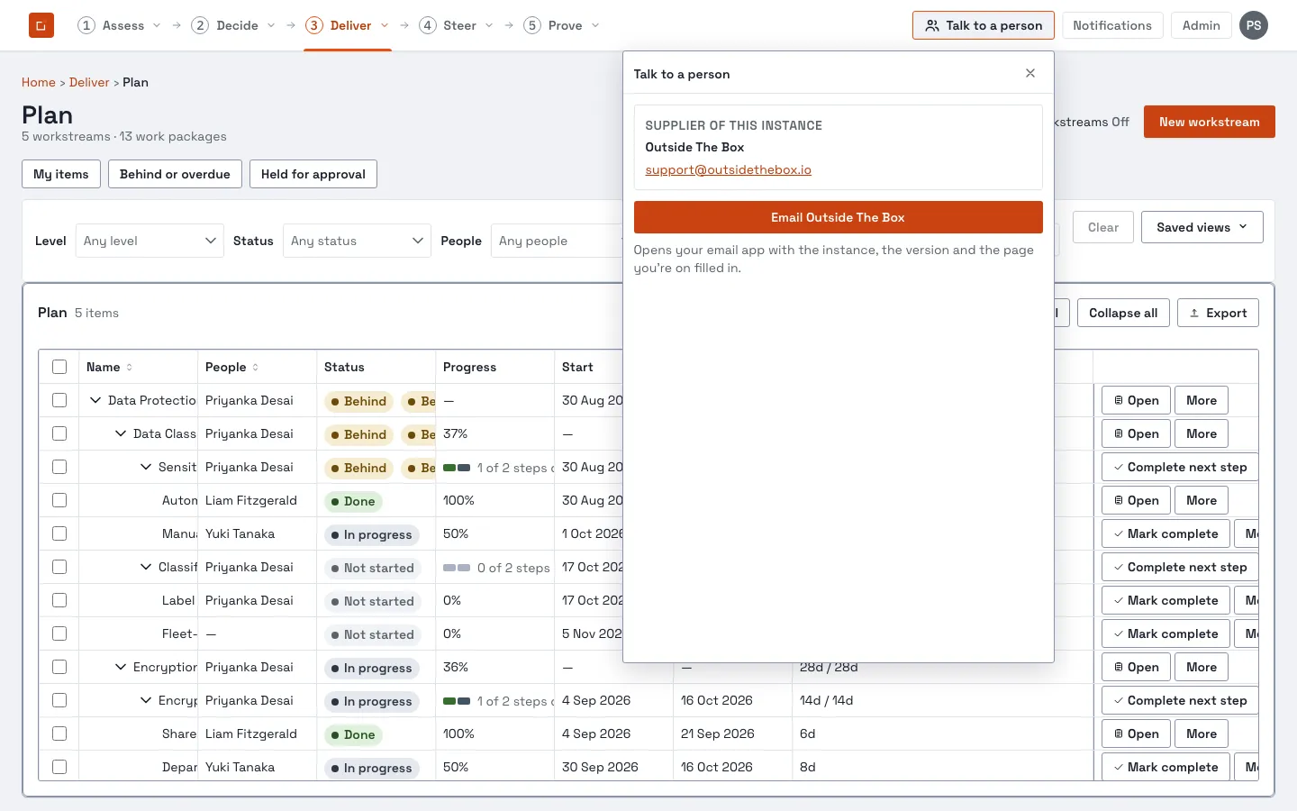Screen dimensions: 1297x811
Task: Click step 1 circle icon for Assess
Action: (86, 25)
